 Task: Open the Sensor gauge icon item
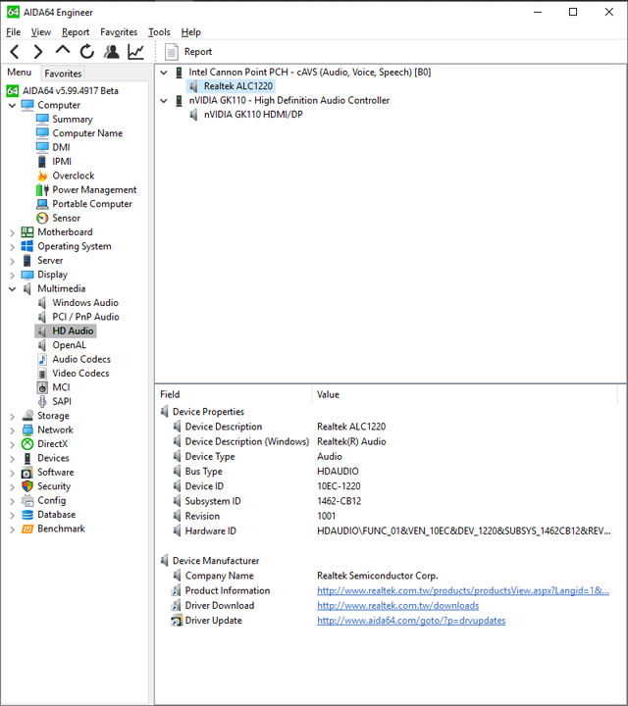(x=42, y=218)
